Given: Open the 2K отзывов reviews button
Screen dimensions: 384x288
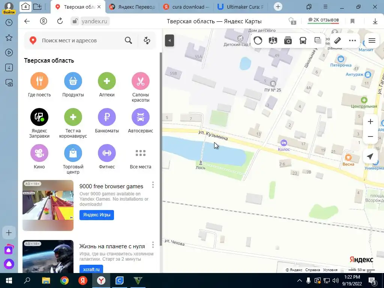Looking at the screenshot, I should [x=323, y=20].
